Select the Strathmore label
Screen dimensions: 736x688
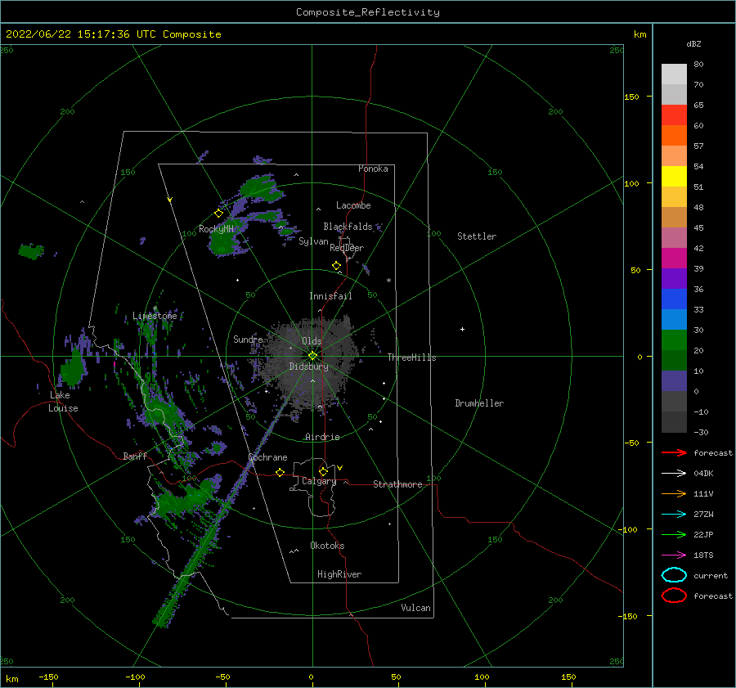pos(397,484)
